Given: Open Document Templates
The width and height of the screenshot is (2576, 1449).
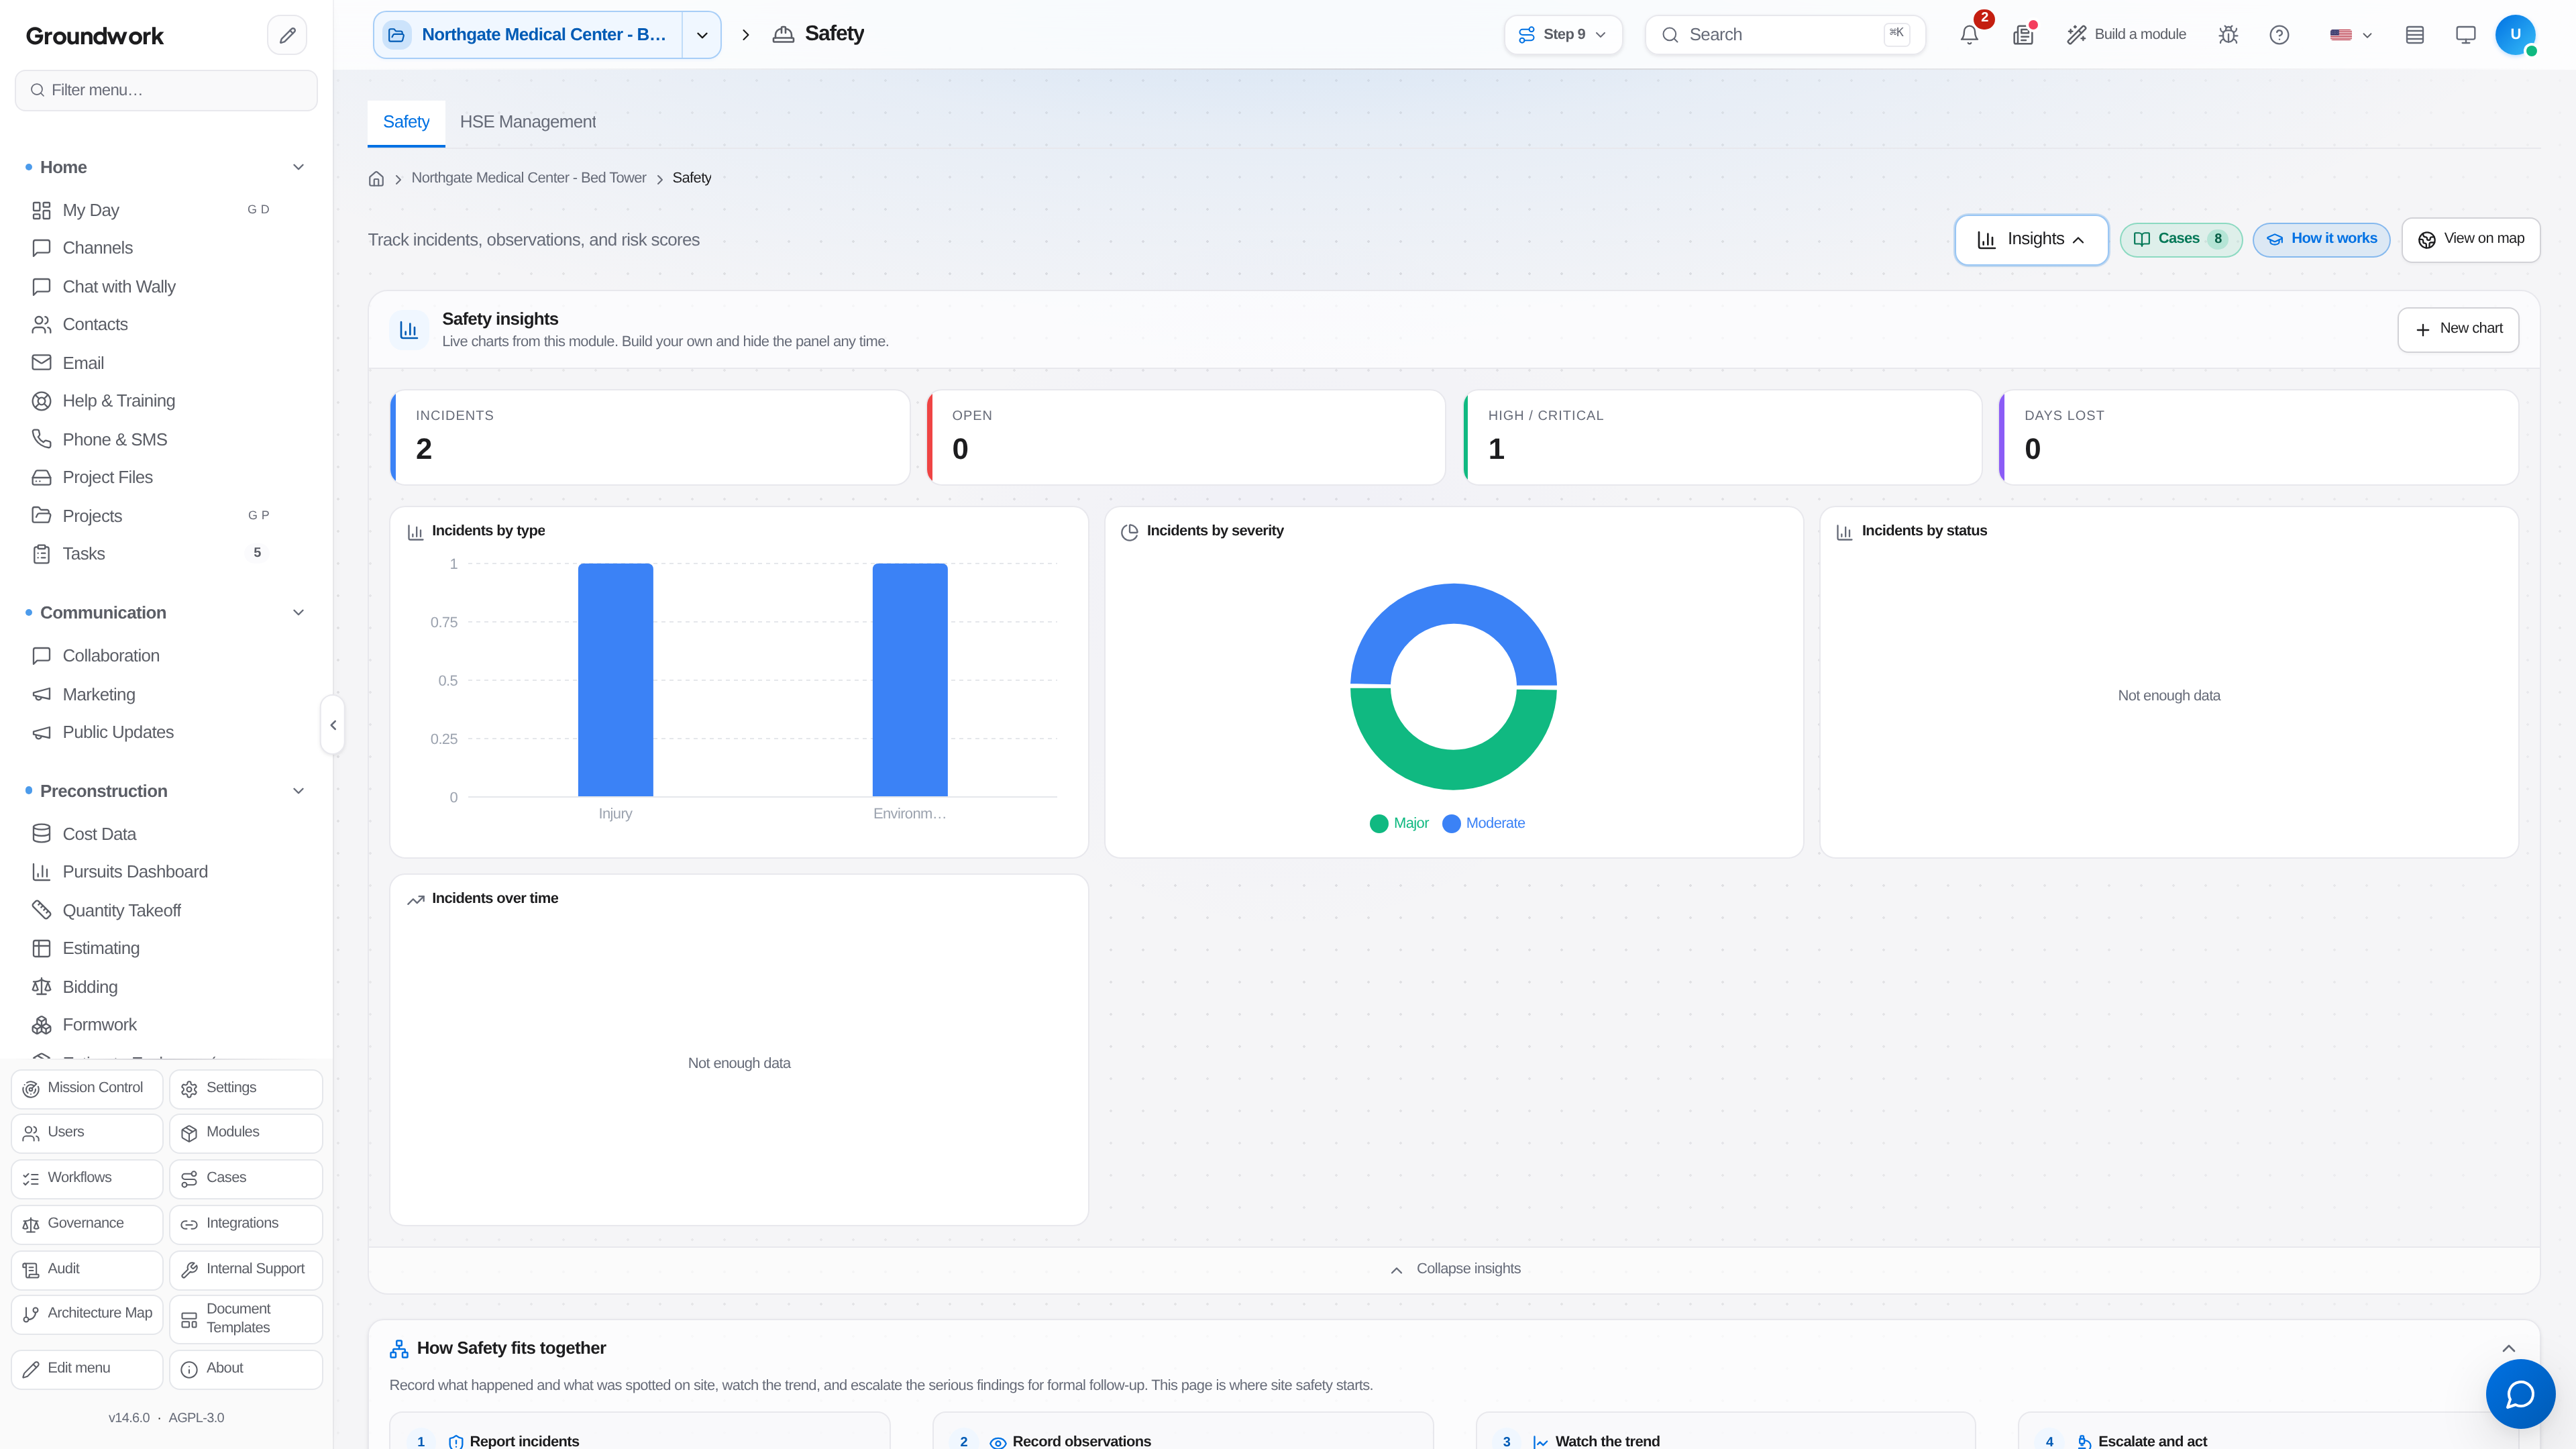Looking at the screenshot, I should 246,1319.
